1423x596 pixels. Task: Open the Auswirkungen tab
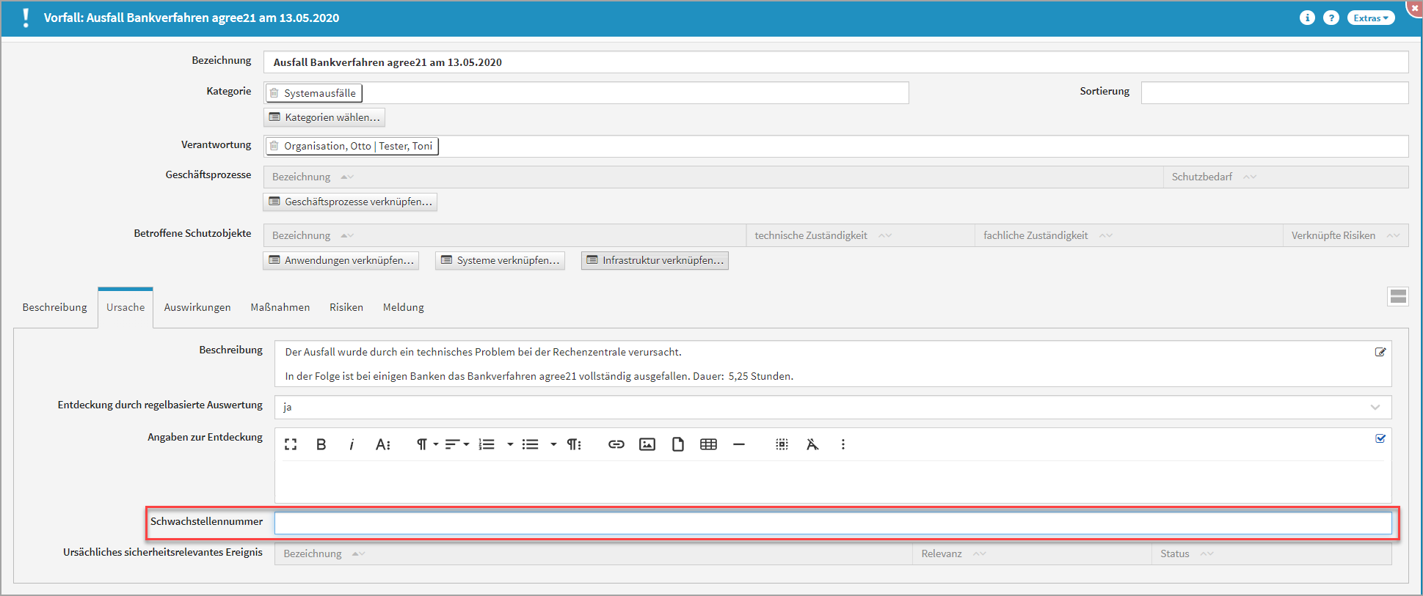click(197, 307)
